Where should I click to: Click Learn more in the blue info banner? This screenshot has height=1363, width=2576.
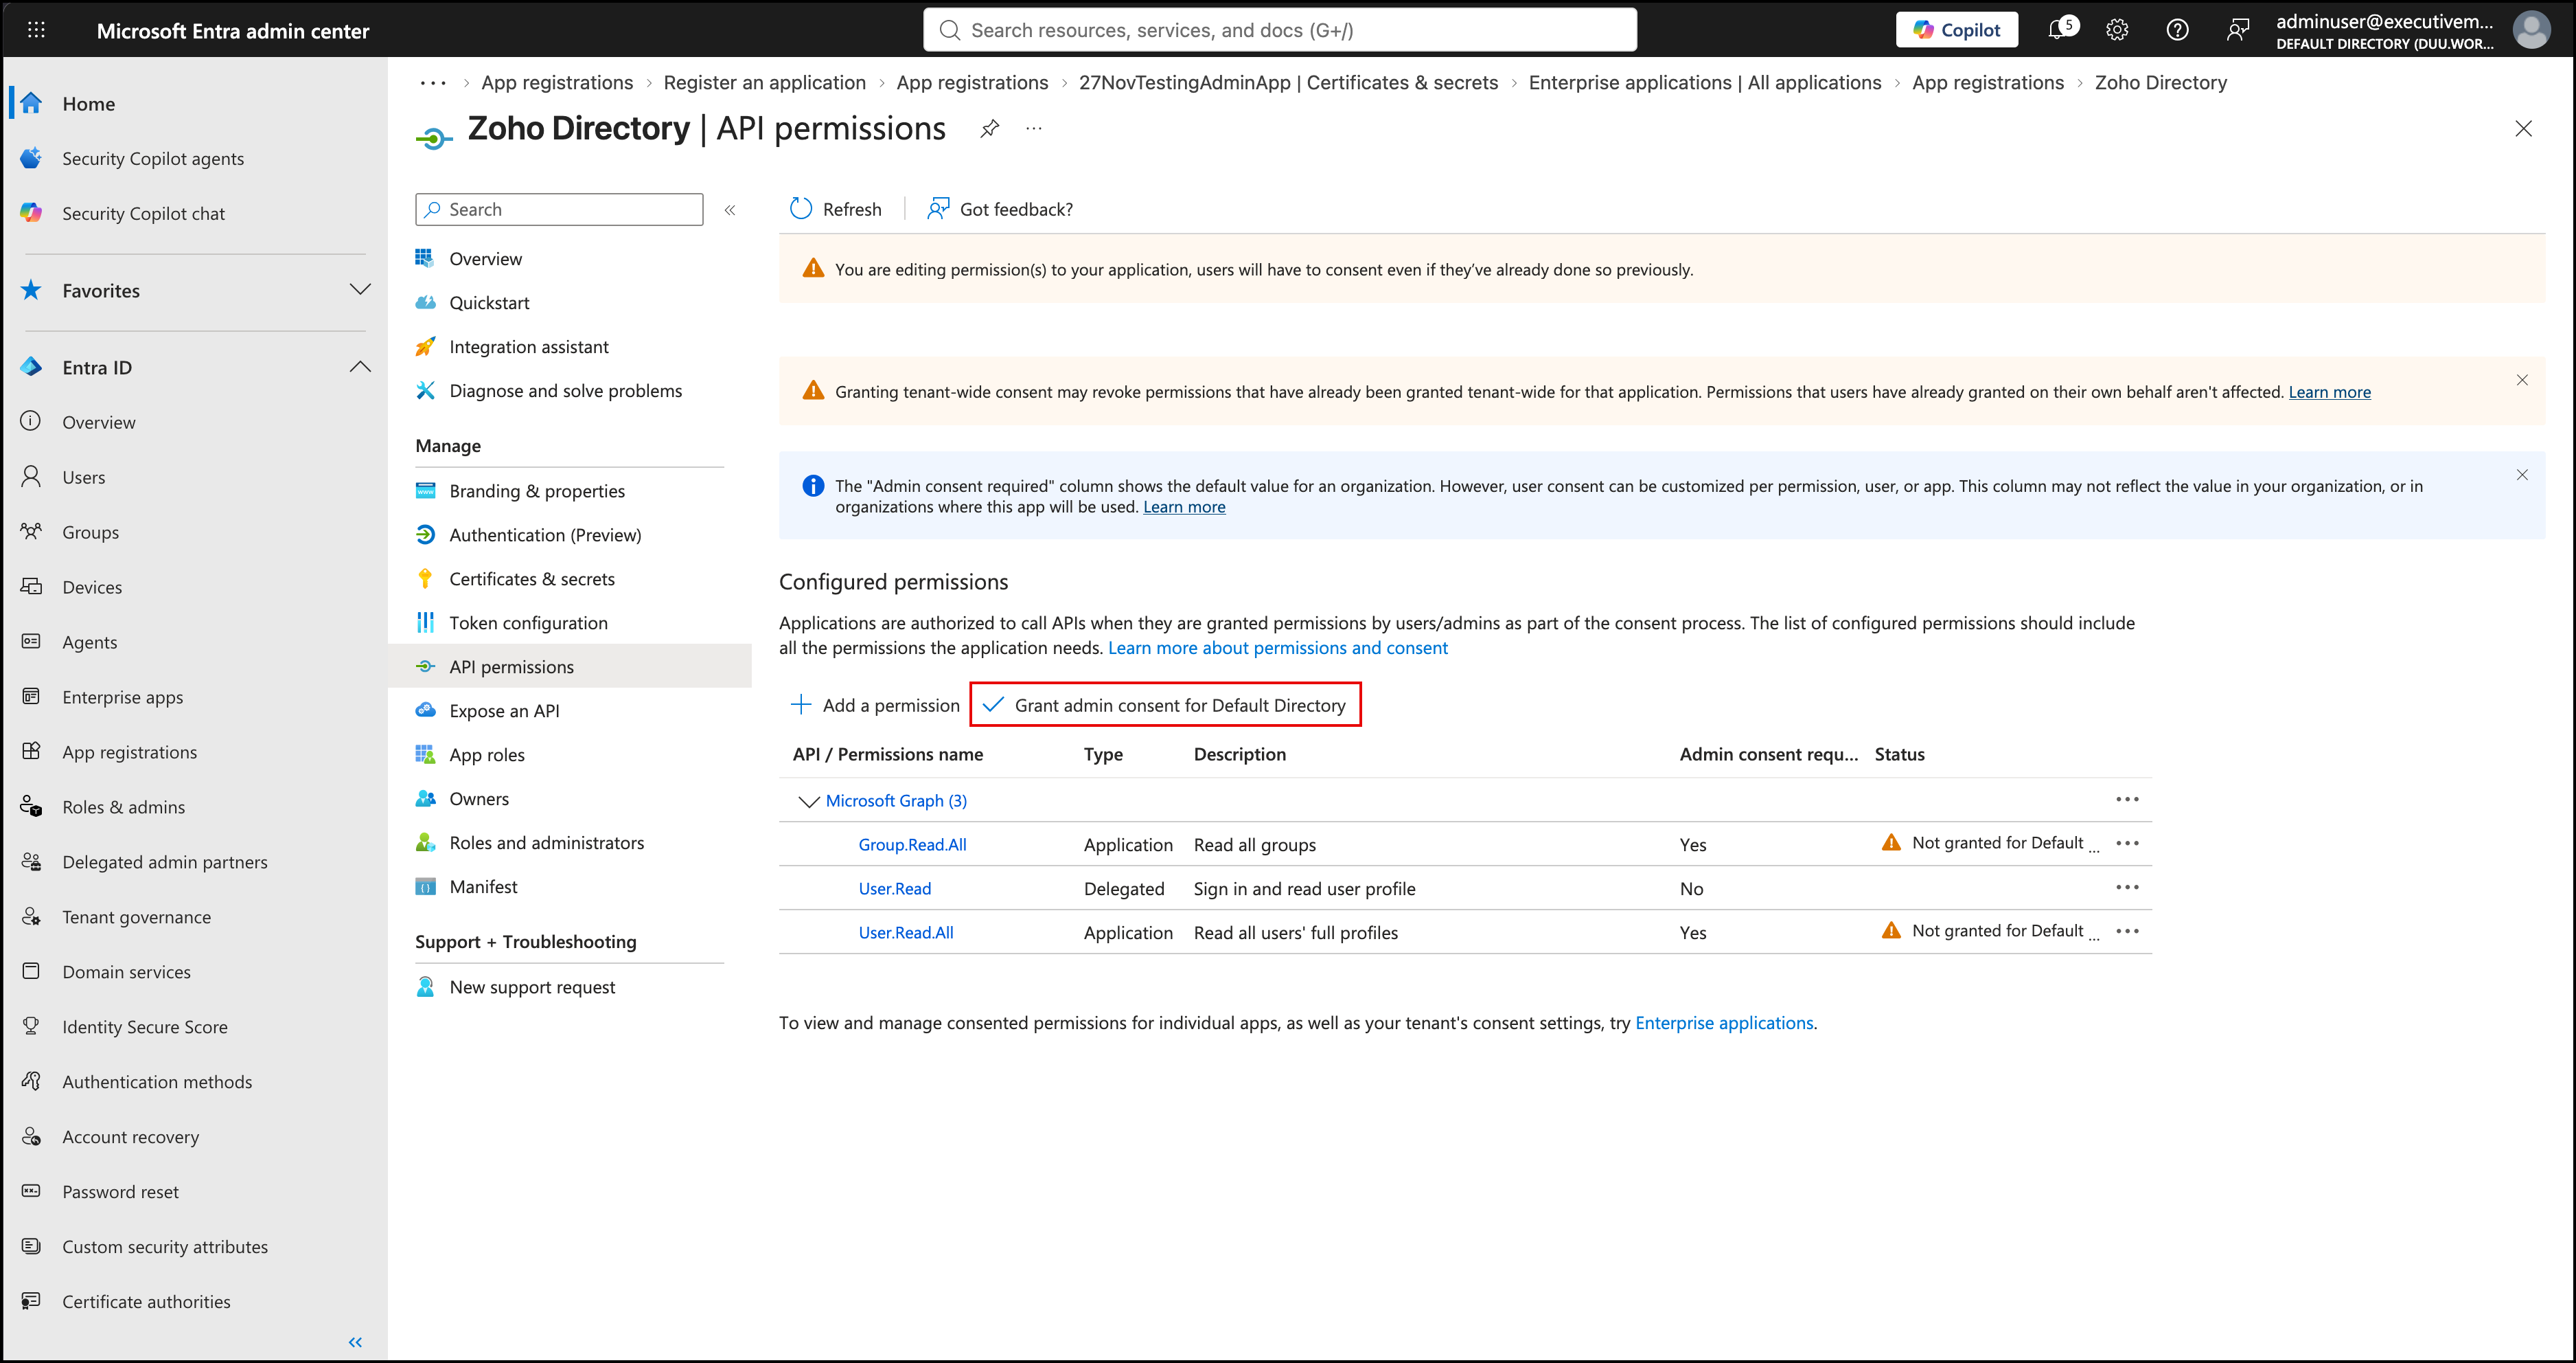pos(1184,508)
